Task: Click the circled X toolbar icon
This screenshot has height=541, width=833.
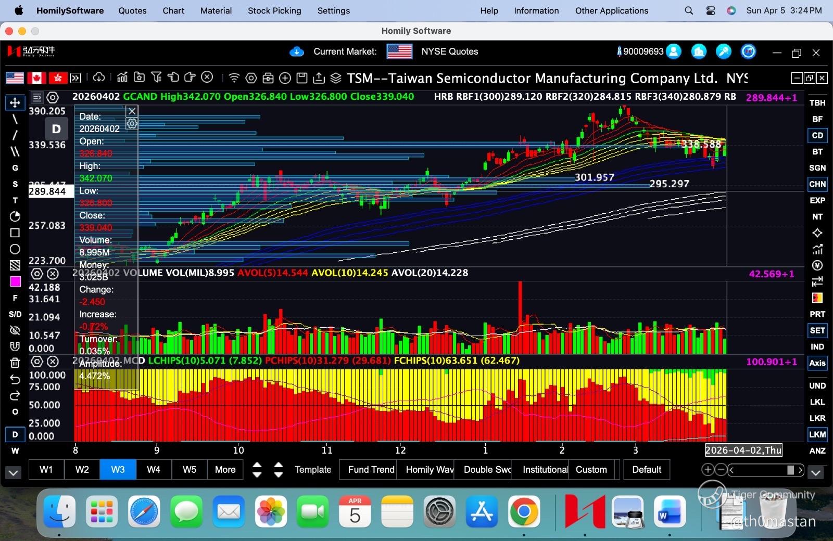Action: tap(207, 78)
